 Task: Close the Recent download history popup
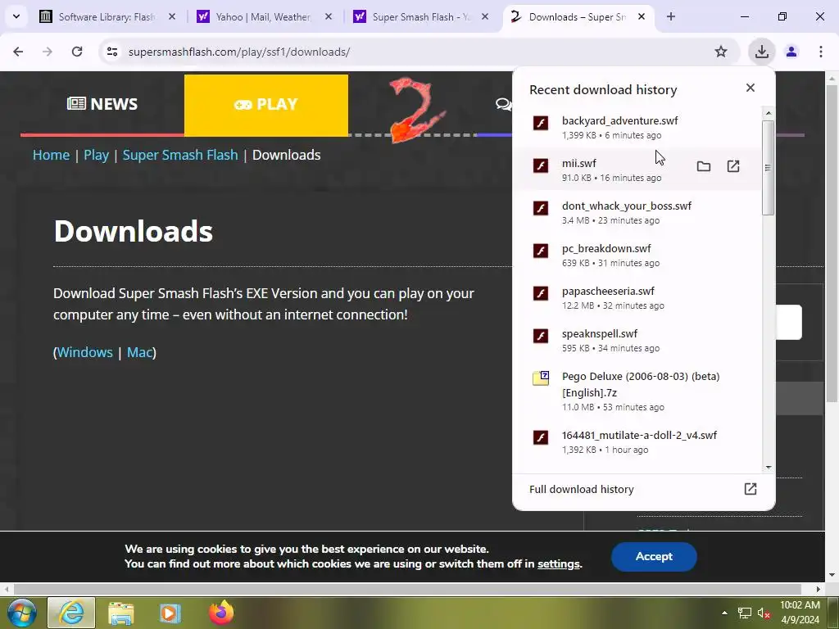[x=751, y=88]
